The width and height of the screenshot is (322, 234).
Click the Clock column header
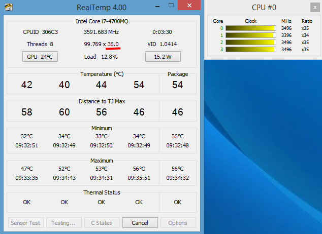250,21
